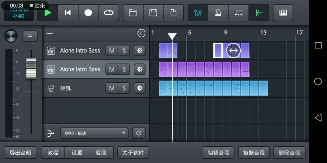327x163 pixels.
Task: Select track name of first Alone Intro Bass
Action: pos(80,51)
